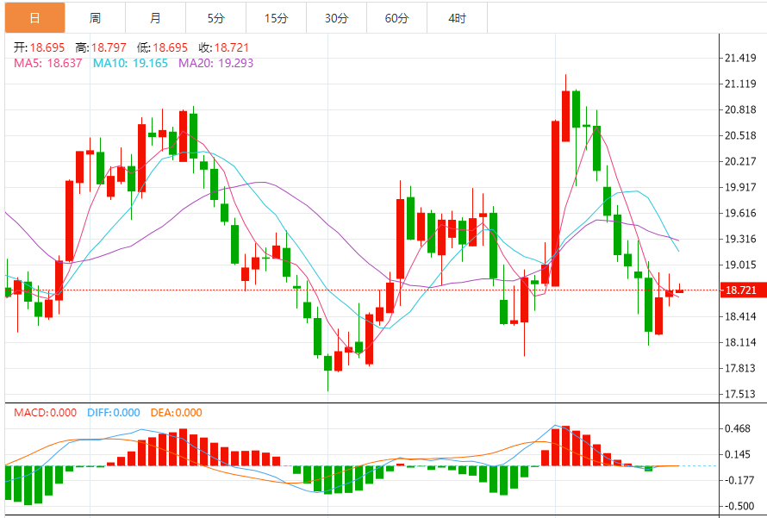Click the 0.145 MACD axis label

click(737, 454)
